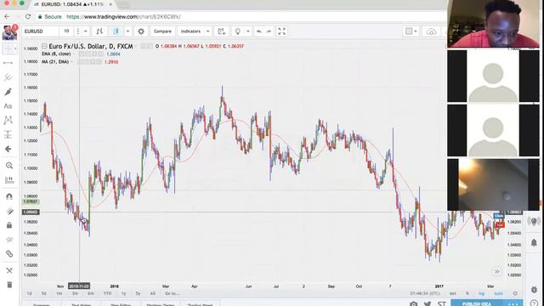Redo the chart action
The image size is (544, 306).
point(269,31)
